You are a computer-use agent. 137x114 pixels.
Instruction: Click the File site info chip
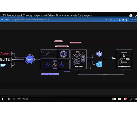pyautogui.click(x=7, y=20)
